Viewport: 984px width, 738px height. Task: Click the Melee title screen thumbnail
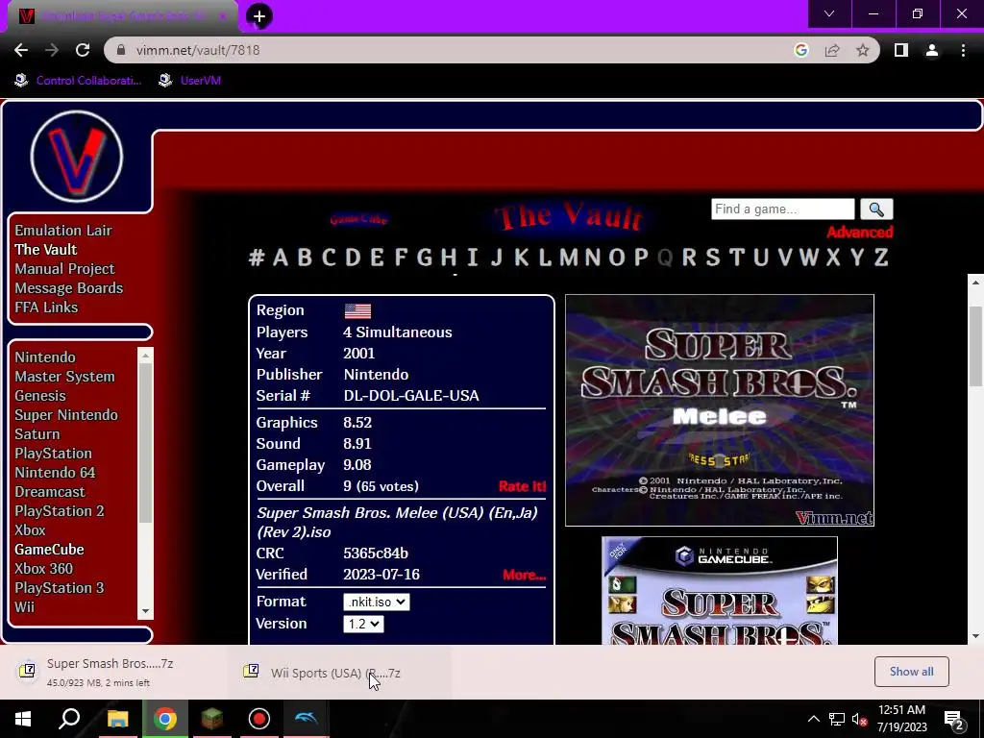pos(719,410)
